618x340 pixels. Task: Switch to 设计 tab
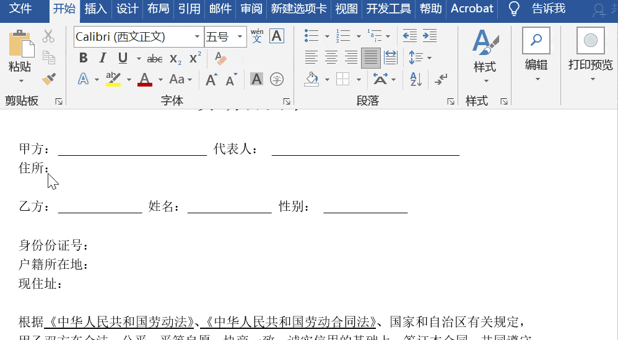128,9
